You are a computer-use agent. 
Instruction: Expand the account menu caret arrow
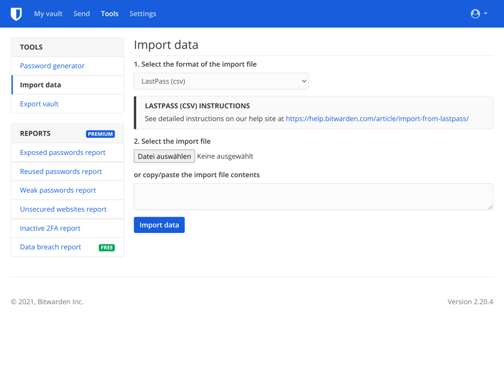485,13
